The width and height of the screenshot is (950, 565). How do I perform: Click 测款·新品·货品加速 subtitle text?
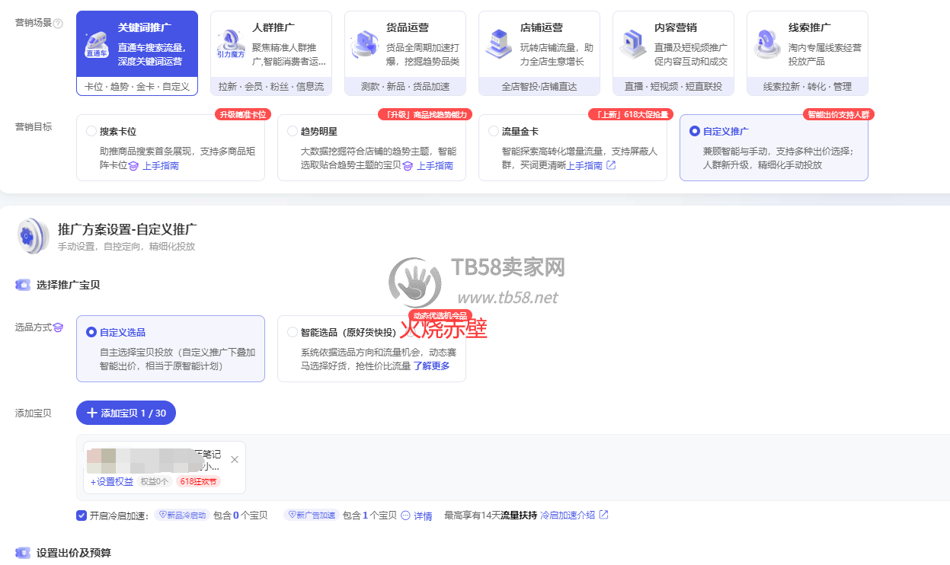(405, 86)
